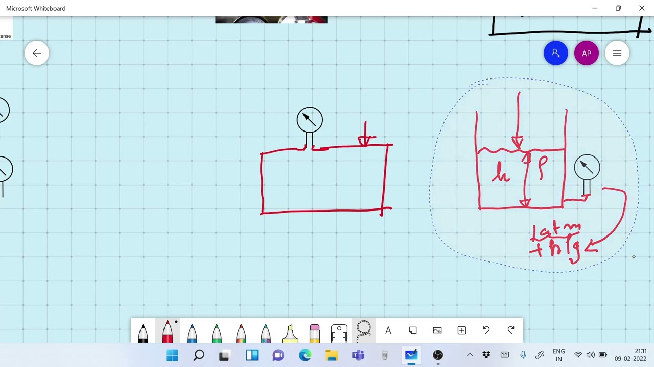654x367 pixels.
Task: Click the microphone tray icon
Action: 523,355
